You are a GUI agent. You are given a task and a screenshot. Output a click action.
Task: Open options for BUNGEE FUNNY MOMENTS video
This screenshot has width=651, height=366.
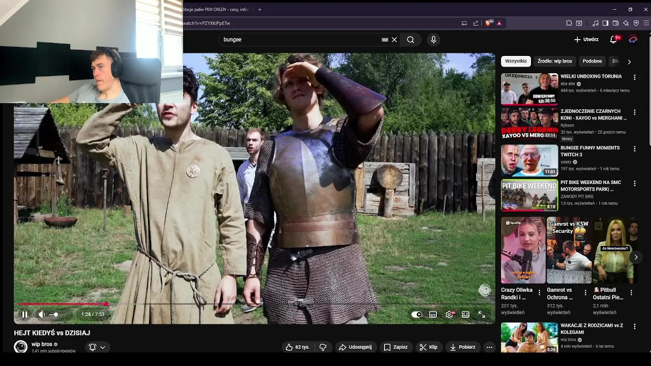[x=634, y=149]
